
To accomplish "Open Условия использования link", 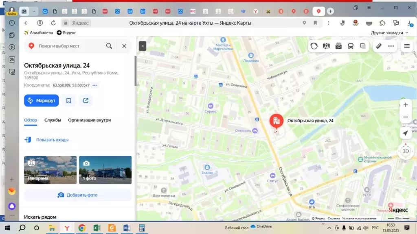I will [359, 218].
